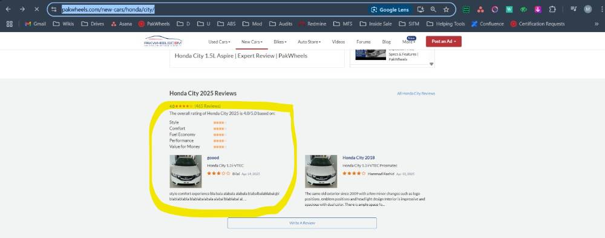The width and height of the screenshot is (605, 238).
Task: Open the green code-tag extension icon
Action: (x=523, y=9)
